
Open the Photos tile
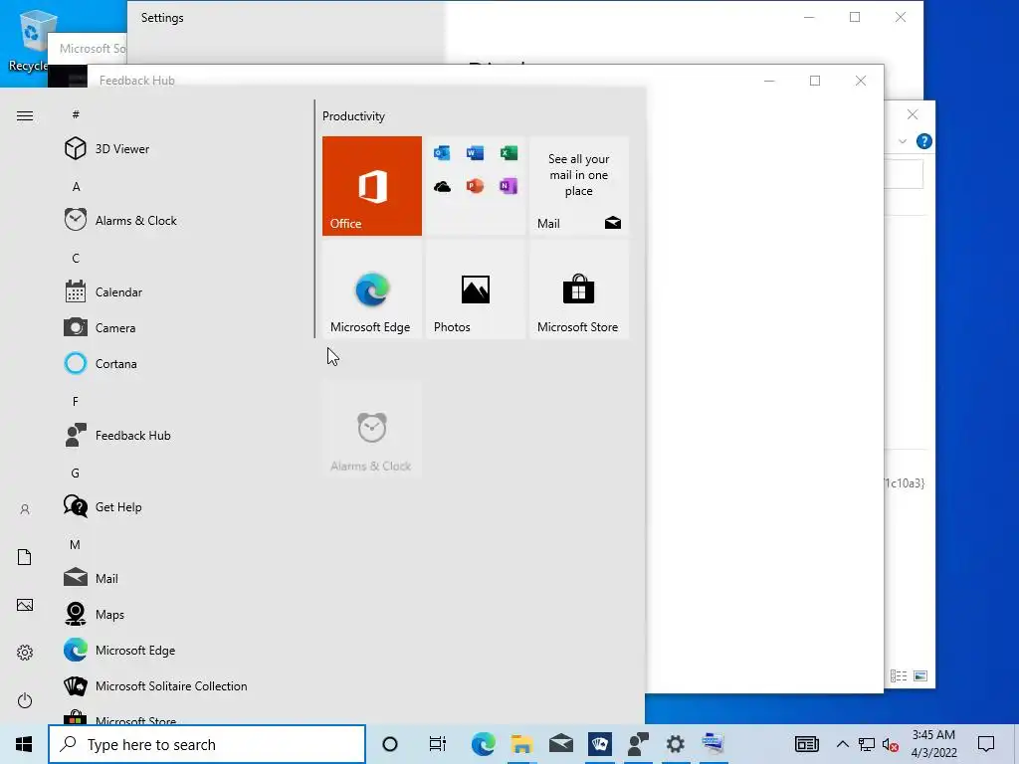pyautogui.click(x=475, y=289)
